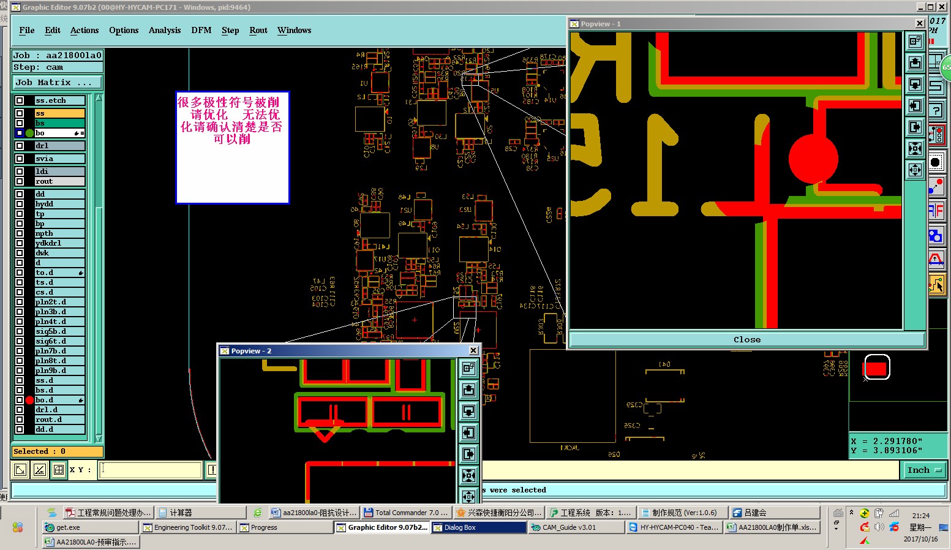
Task: Pan right in Popview - 1
Action: click(915, 127)
